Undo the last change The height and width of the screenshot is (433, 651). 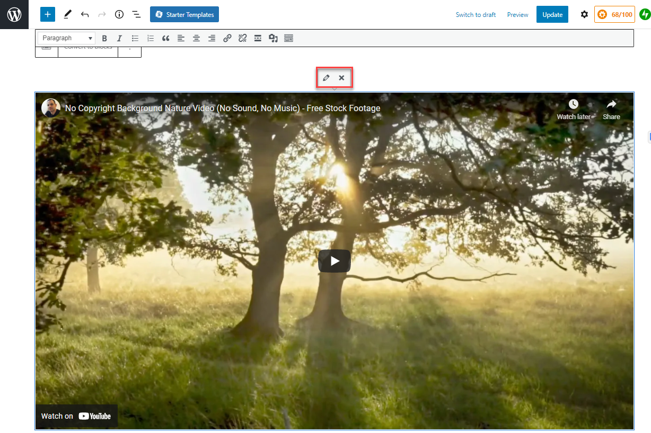point(84,14)
